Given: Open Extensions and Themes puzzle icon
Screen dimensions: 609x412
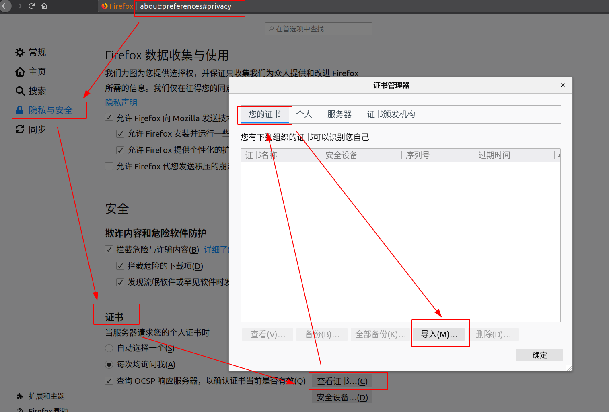Looking at the screenshot, I should 20,396.
